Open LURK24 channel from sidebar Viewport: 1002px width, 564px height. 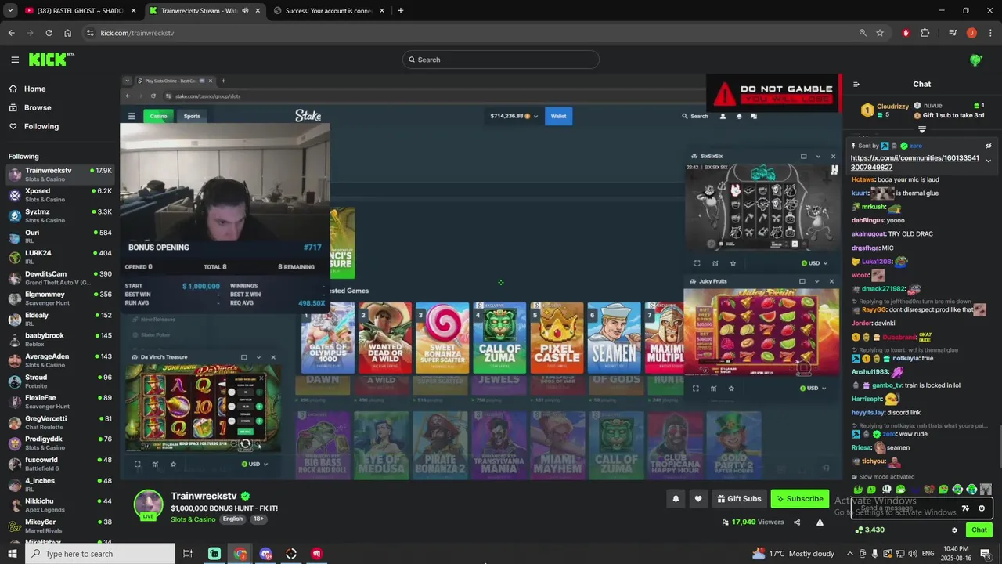pos(59,258)
